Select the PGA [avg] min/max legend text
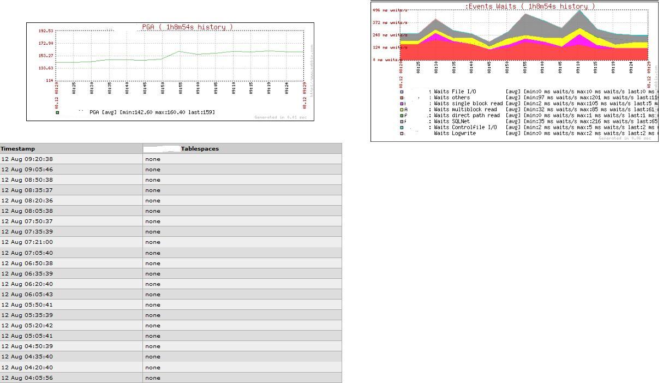Viewport: 663px width, 383px height. coord(152,112)
